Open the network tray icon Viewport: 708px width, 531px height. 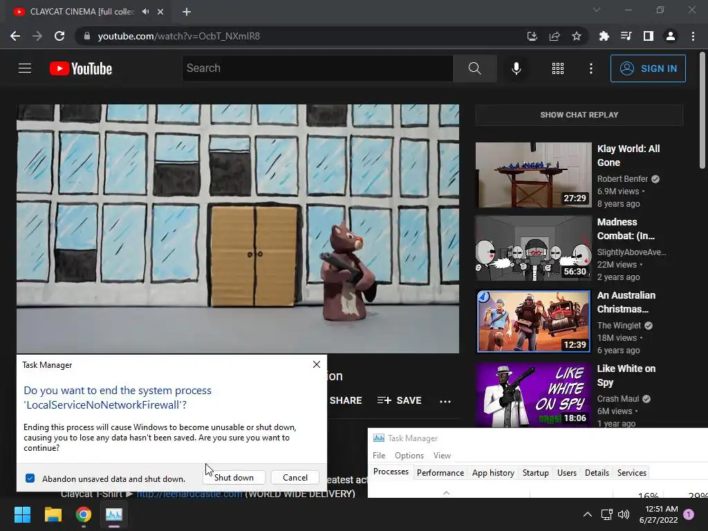607,514
